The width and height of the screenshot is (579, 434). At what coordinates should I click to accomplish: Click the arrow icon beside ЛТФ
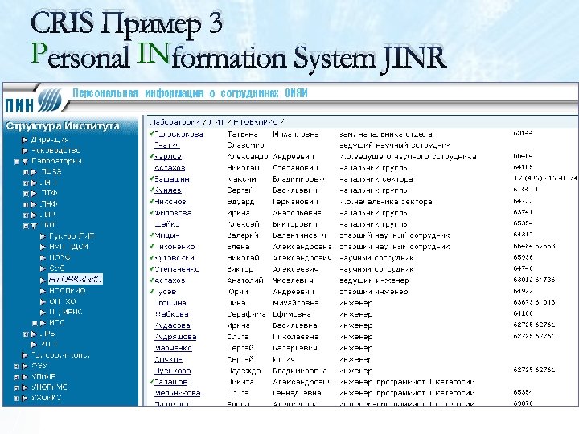point(34,194)
